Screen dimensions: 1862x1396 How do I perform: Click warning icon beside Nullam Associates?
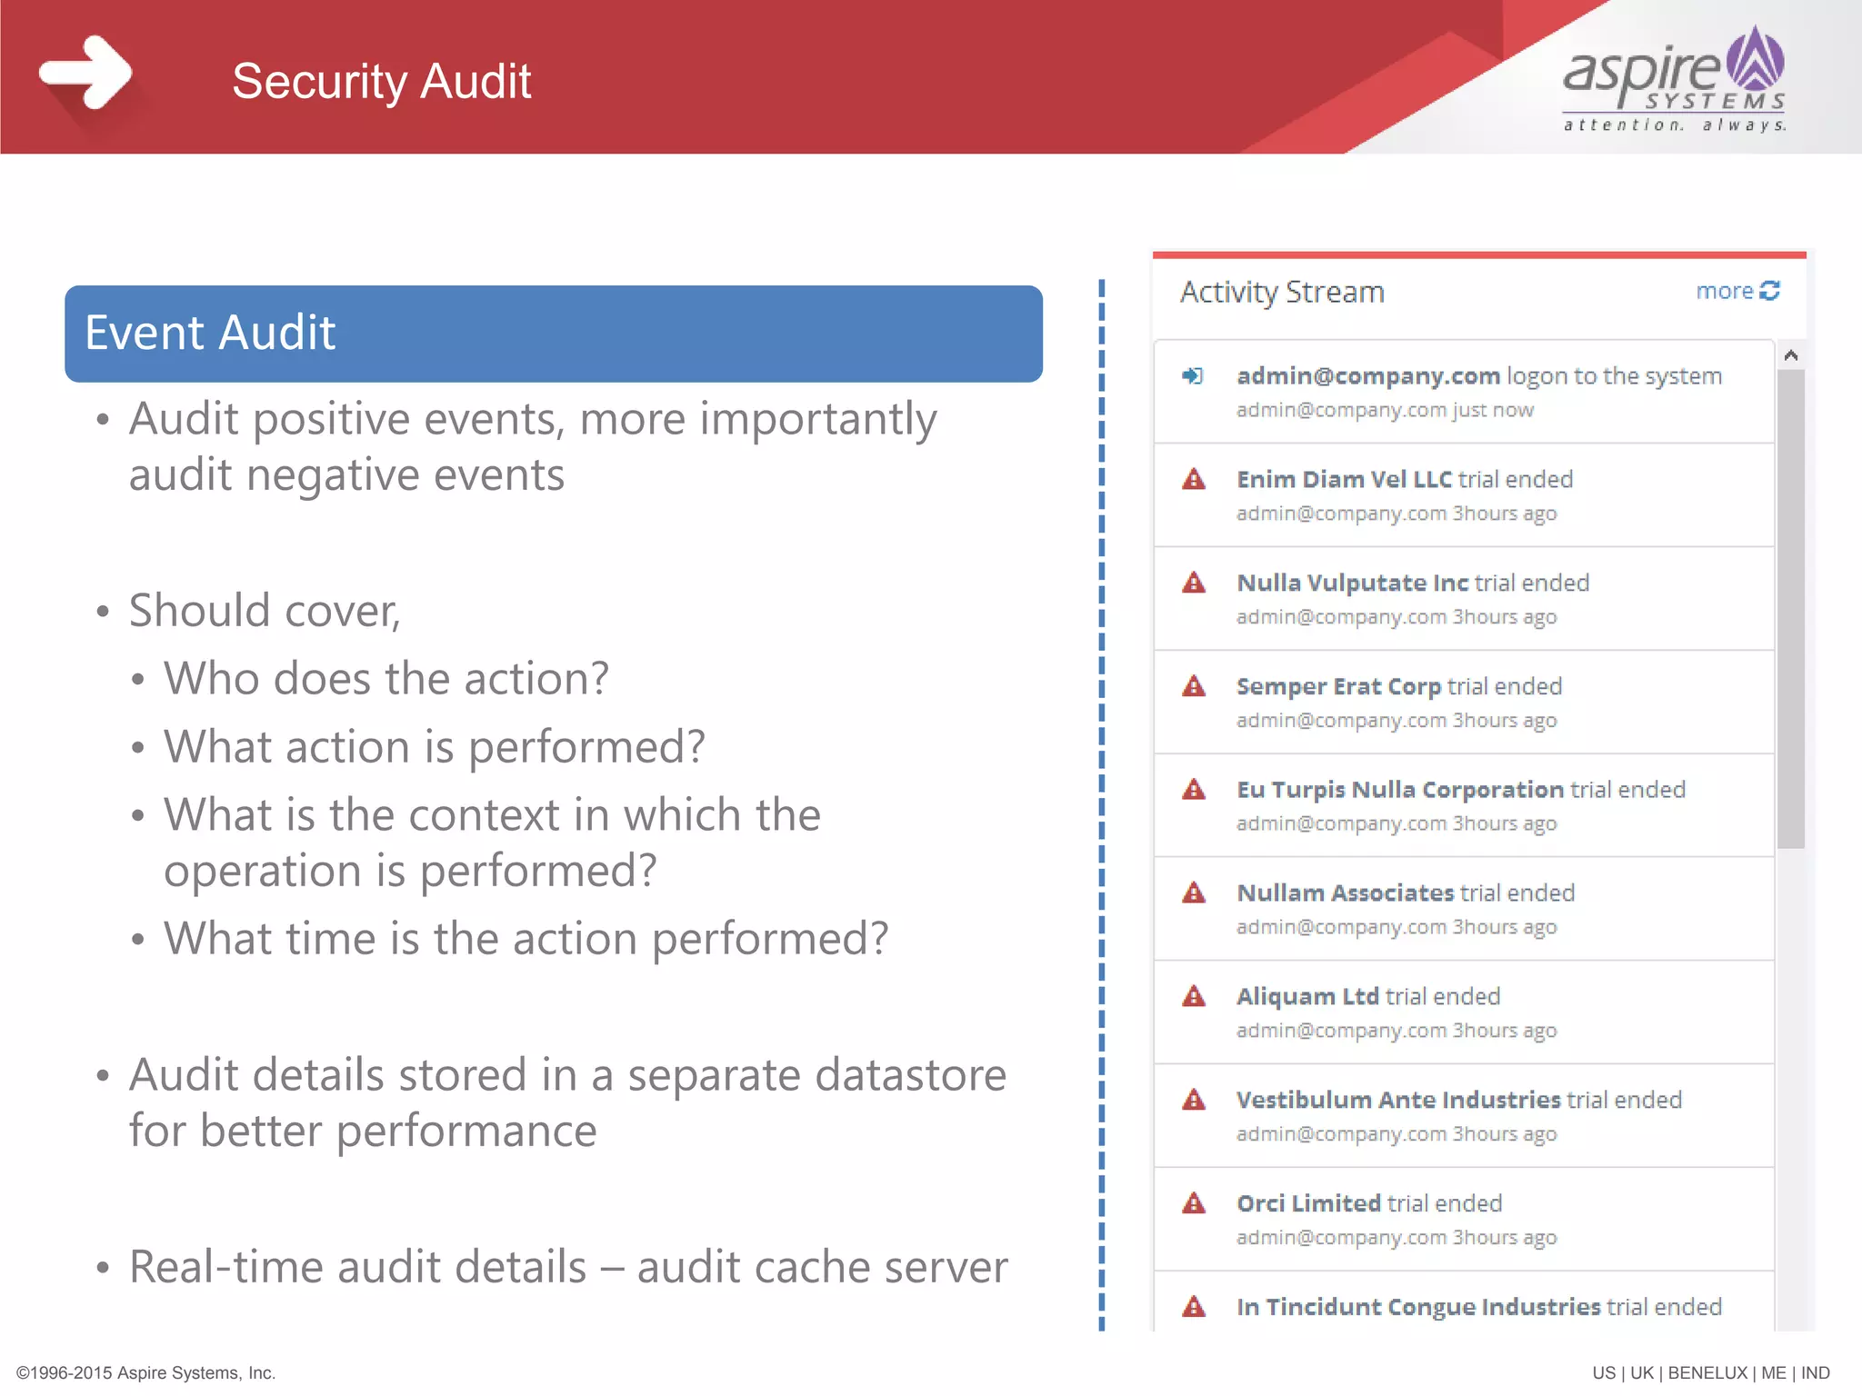tap(1194, 893)
